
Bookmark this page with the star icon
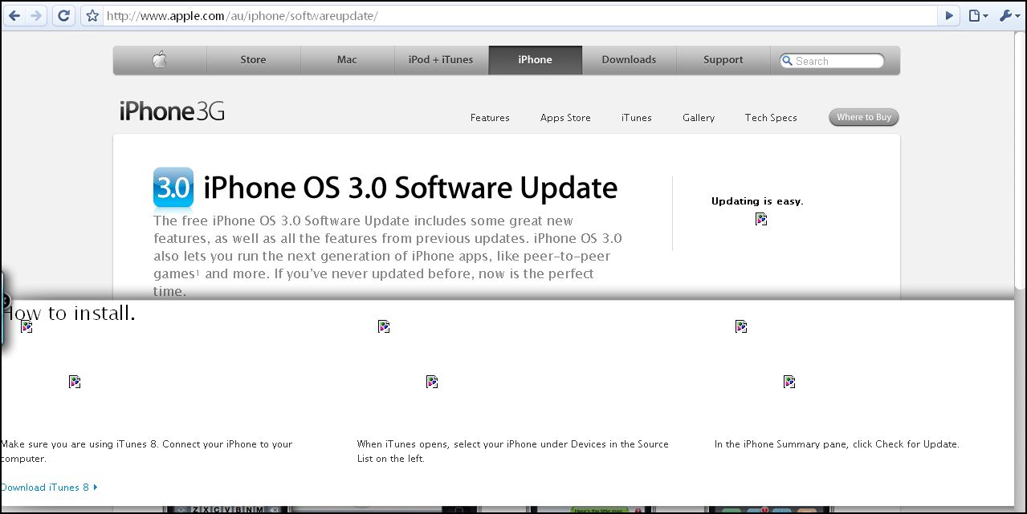pos(92,16)
